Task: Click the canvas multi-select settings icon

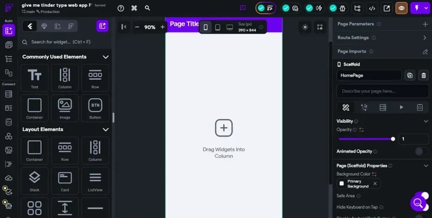Action: (x=320, y=27)
